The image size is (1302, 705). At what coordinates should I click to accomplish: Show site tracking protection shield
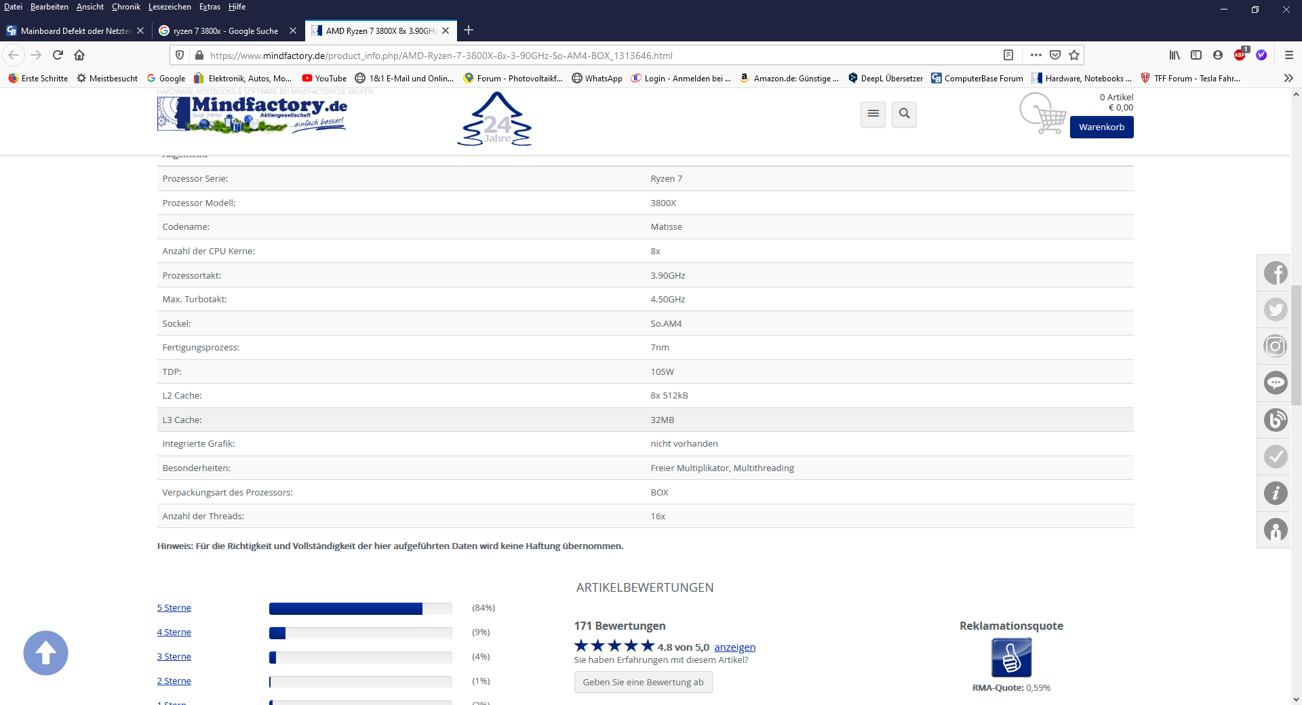[180, 55]
